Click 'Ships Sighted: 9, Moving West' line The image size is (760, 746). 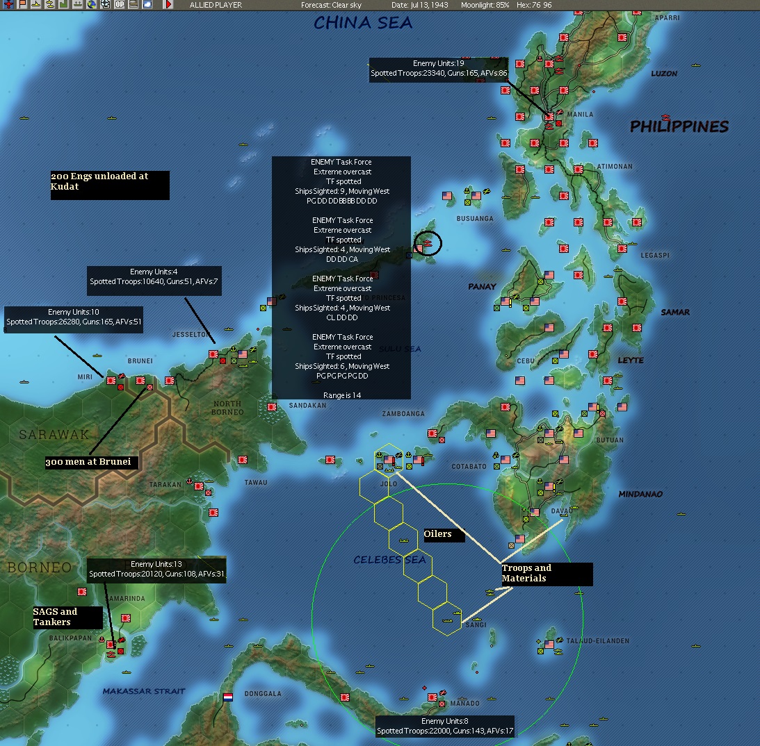point(342,191)
